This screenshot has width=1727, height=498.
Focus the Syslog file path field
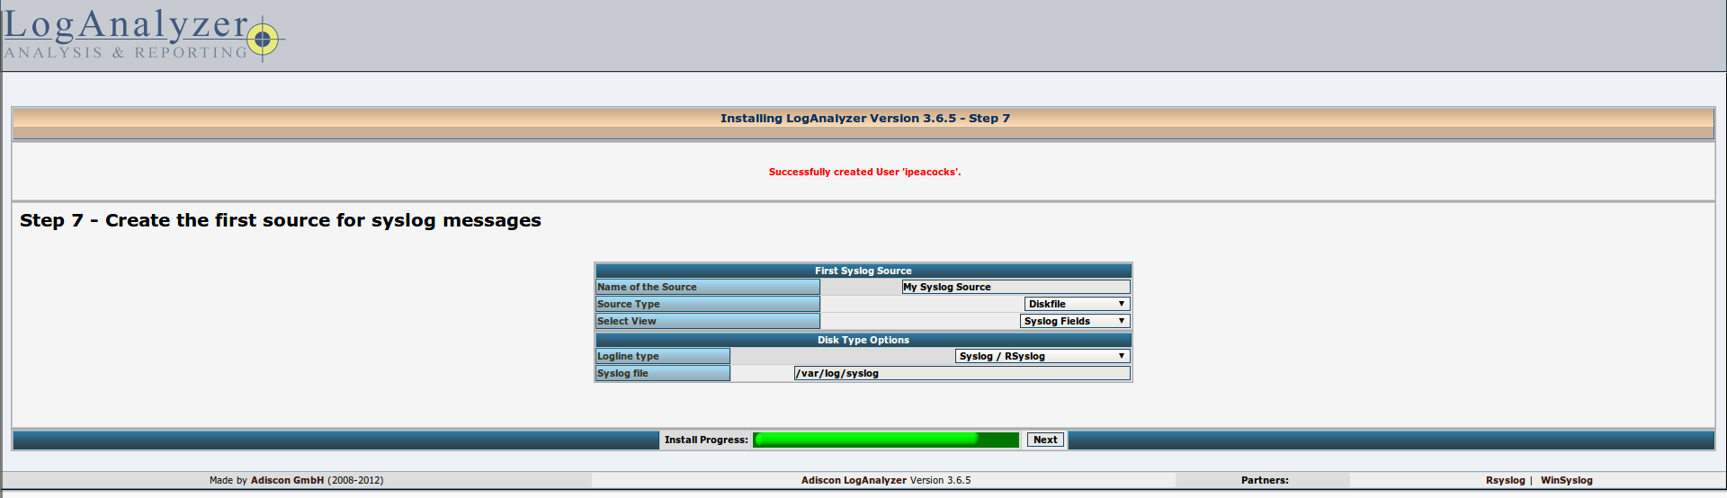pos(962,373)
